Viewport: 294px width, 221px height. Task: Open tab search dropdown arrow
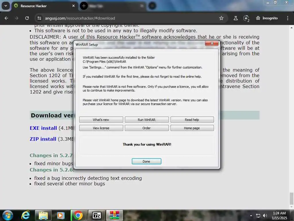click(x=6, y=6)
